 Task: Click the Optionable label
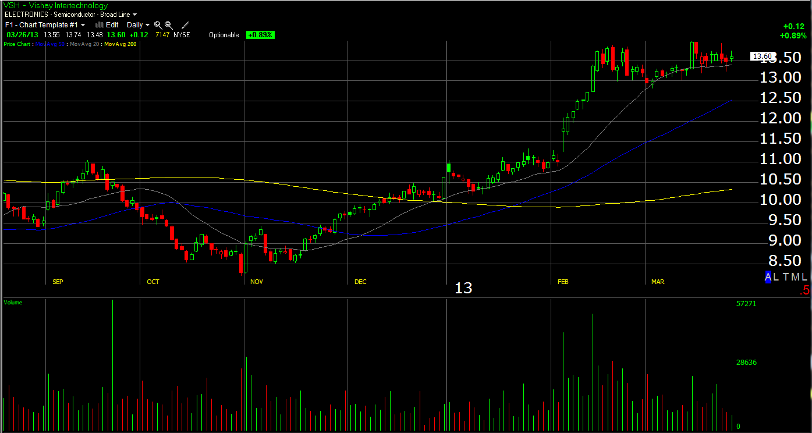click(x=224, y=35)
